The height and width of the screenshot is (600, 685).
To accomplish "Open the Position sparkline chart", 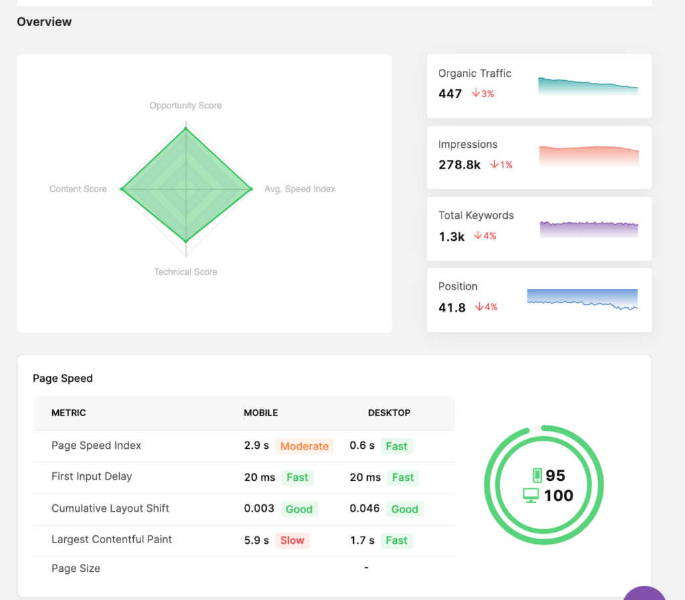I will [x=583, y=299].
